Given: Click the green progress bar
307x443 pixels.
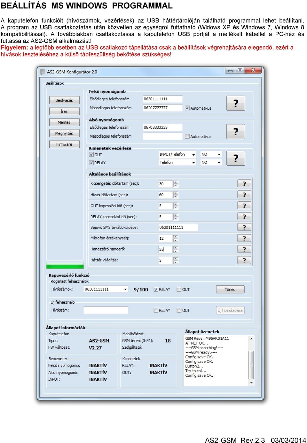Looking at the screenshot, I should pyautogui.click(x=65, y=266).
